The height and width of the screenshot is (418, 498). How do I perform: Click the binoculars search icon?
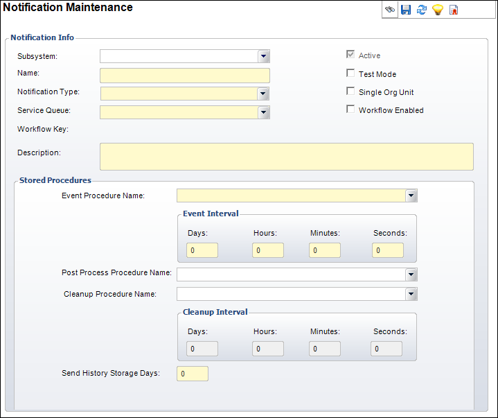click(390, 10)
